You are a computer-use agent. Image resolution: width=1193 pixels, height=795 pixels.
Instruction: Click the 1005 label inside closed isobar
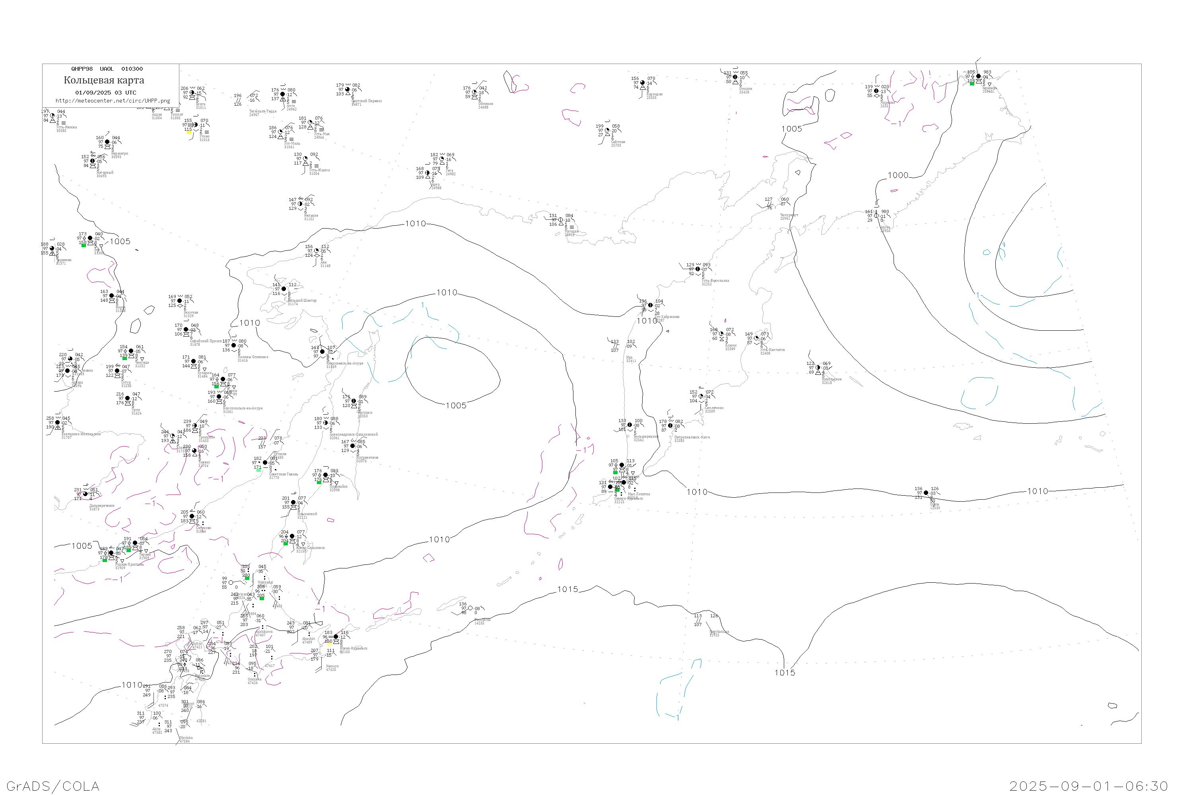pos(456,405)
